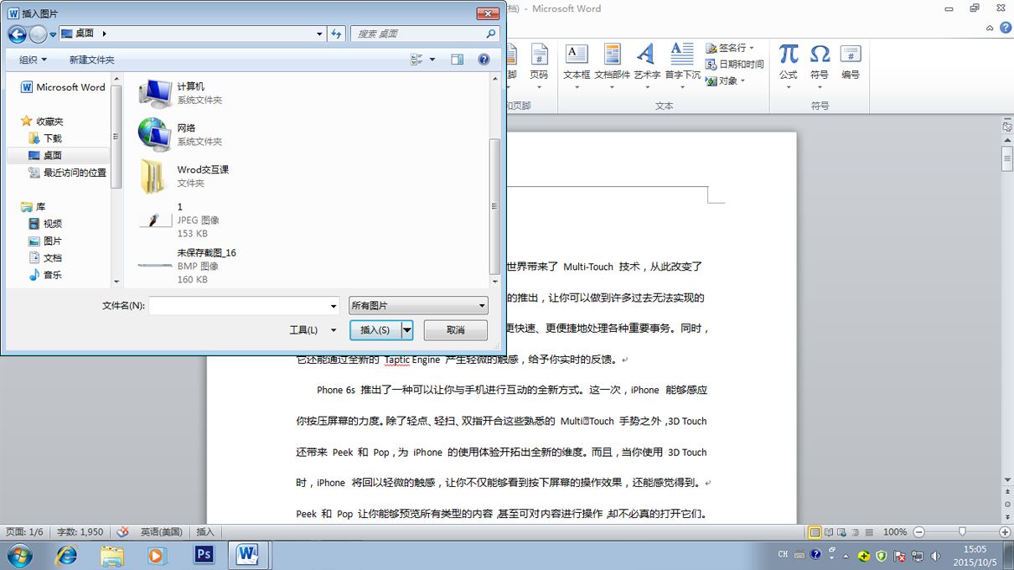Select 收藏夹 in navigation pane
The height and width of the screenshot is (570, 1014).
point(42,122)
